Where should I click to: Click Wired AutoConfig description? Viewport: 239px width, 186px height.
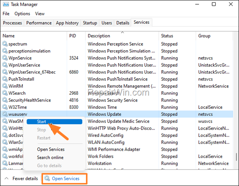point(106,135)
